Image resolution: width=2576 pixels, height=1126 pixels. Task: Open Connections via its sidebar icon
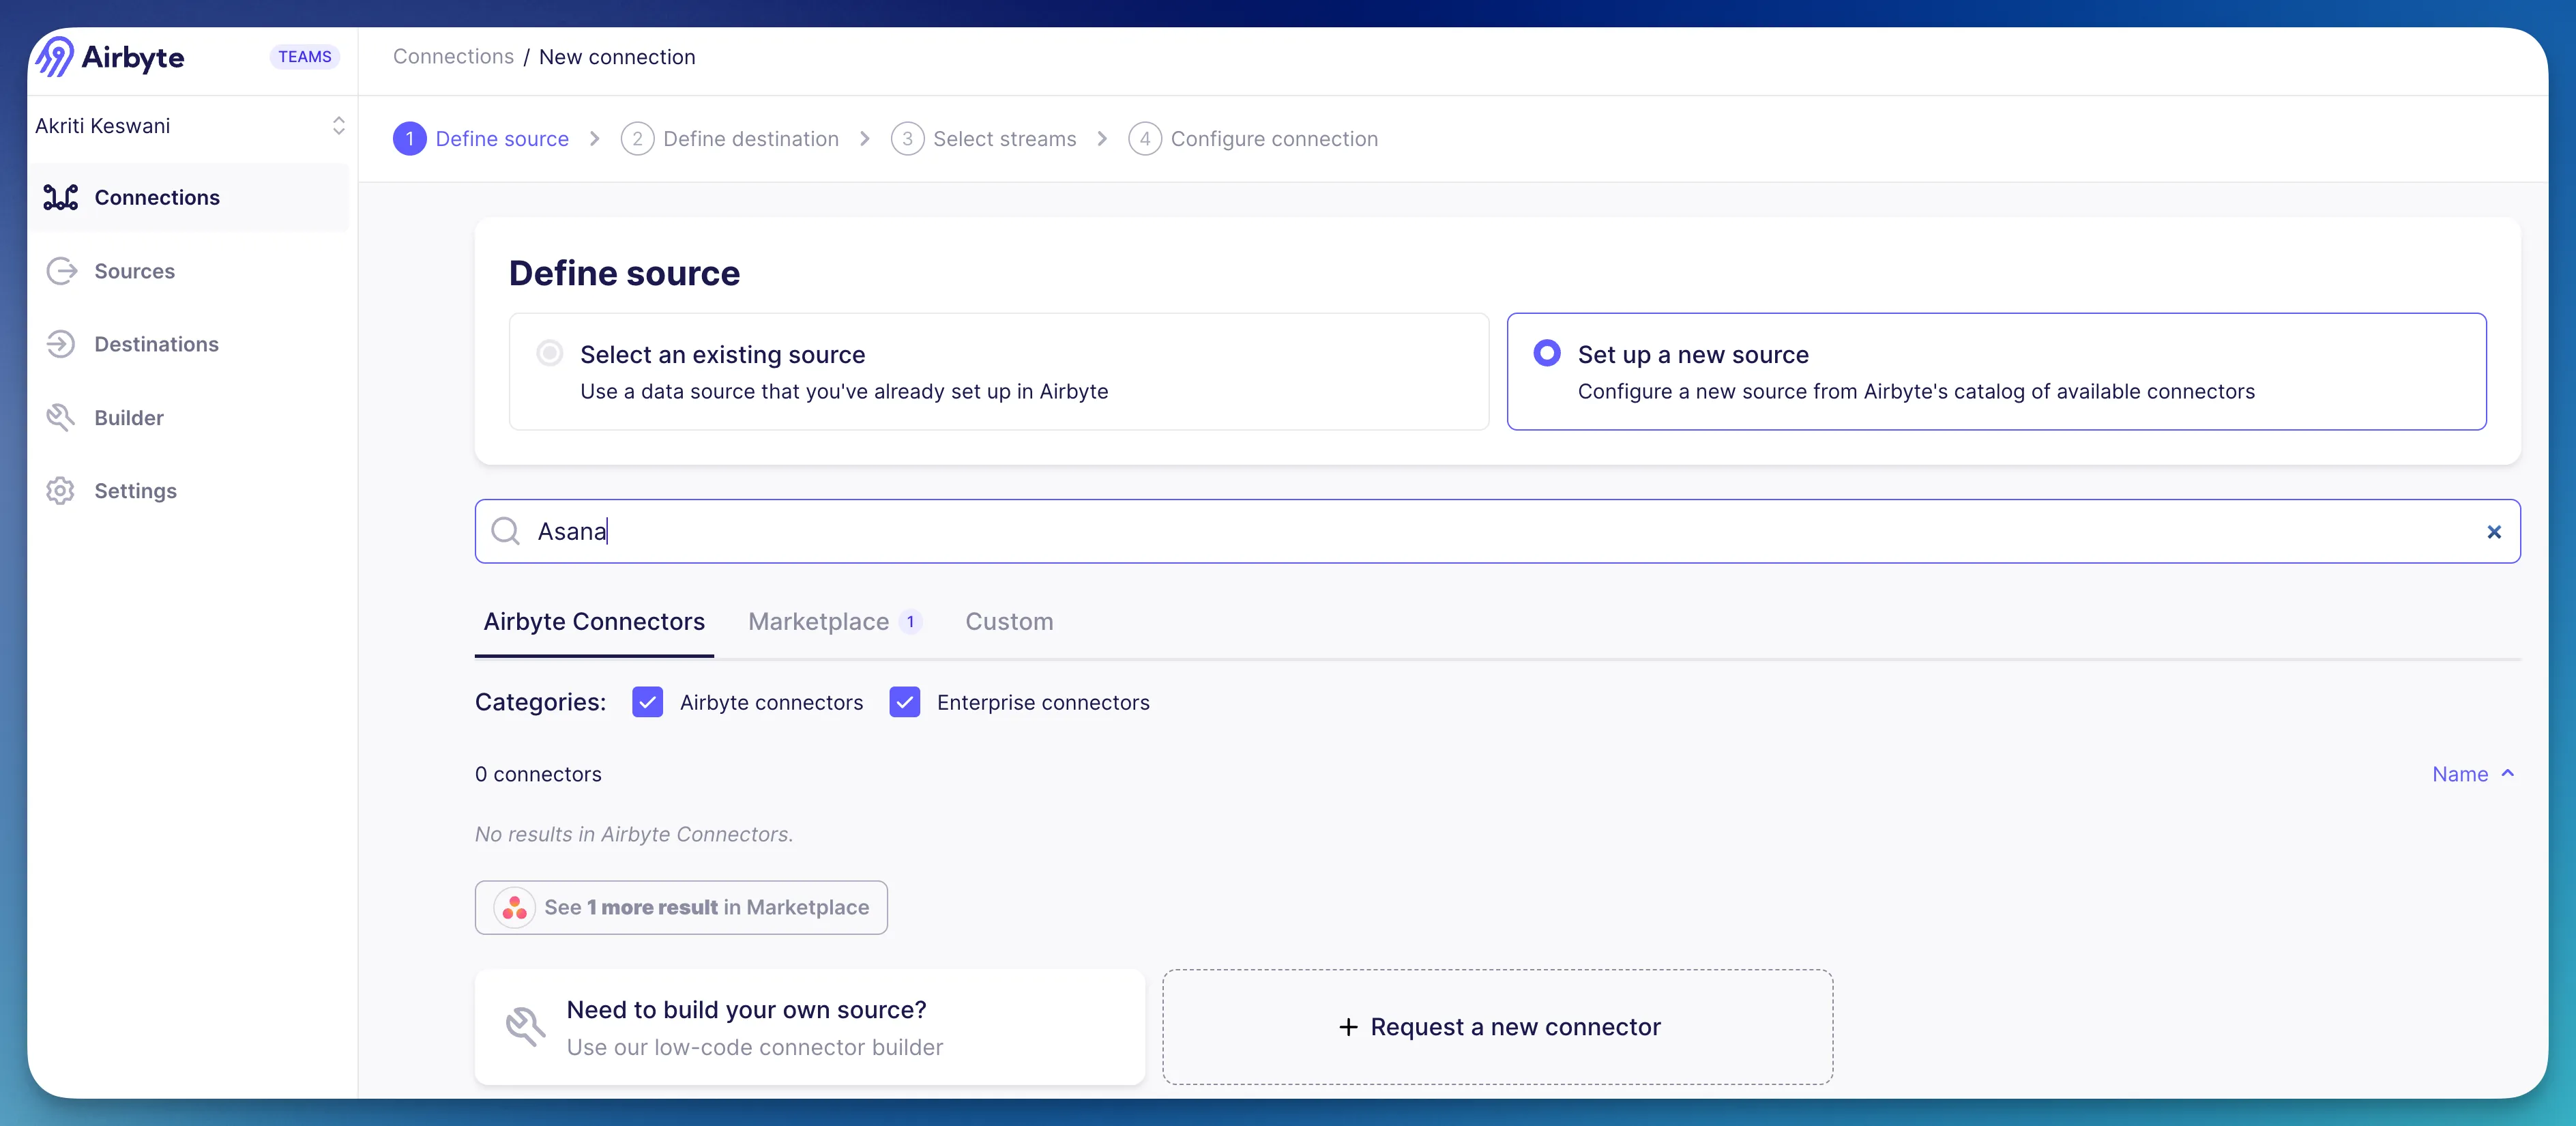[x=60, y=197]
